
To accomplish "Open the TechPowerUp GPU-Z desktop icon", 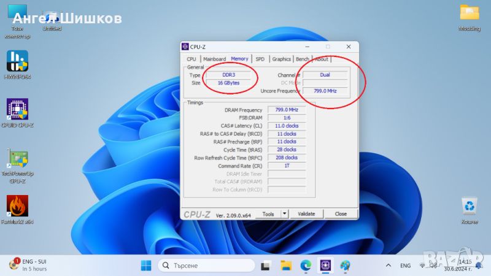I will click(x=17, y=161).
